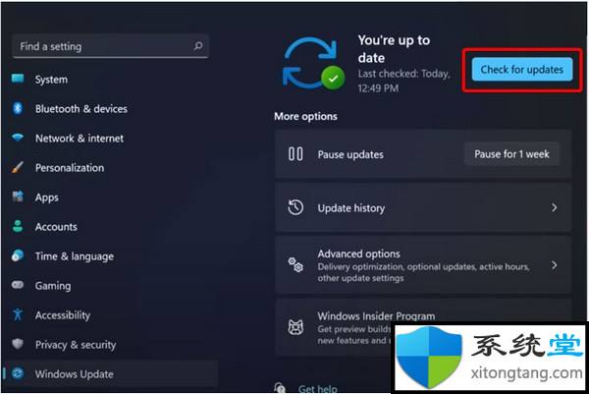
Task: Click the Update history clock icon
Action: click(295, 207)
